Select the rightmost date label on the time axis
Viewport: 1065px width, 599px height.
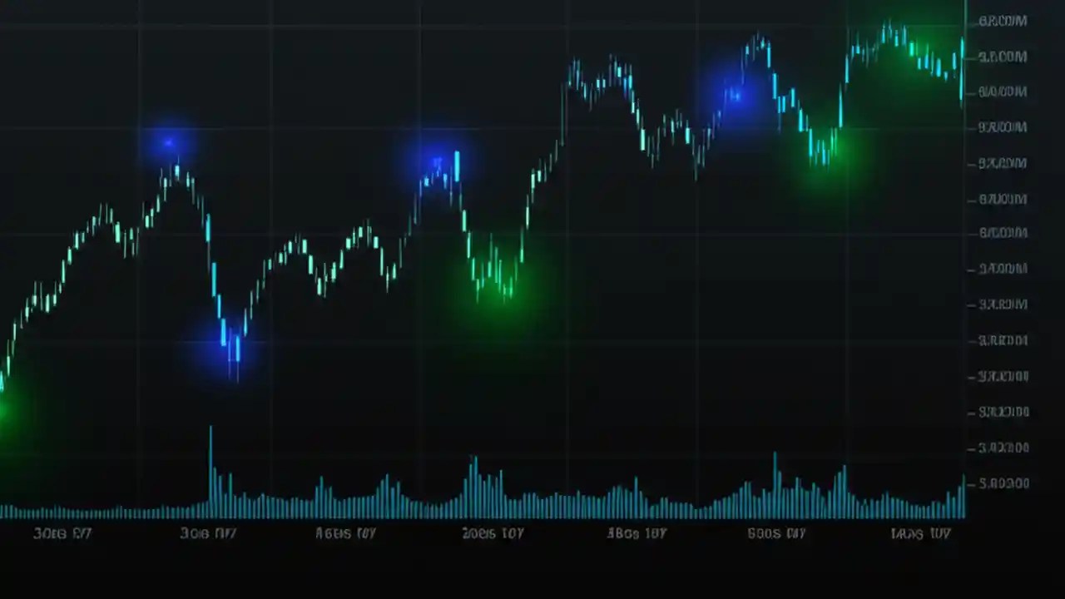919,533
